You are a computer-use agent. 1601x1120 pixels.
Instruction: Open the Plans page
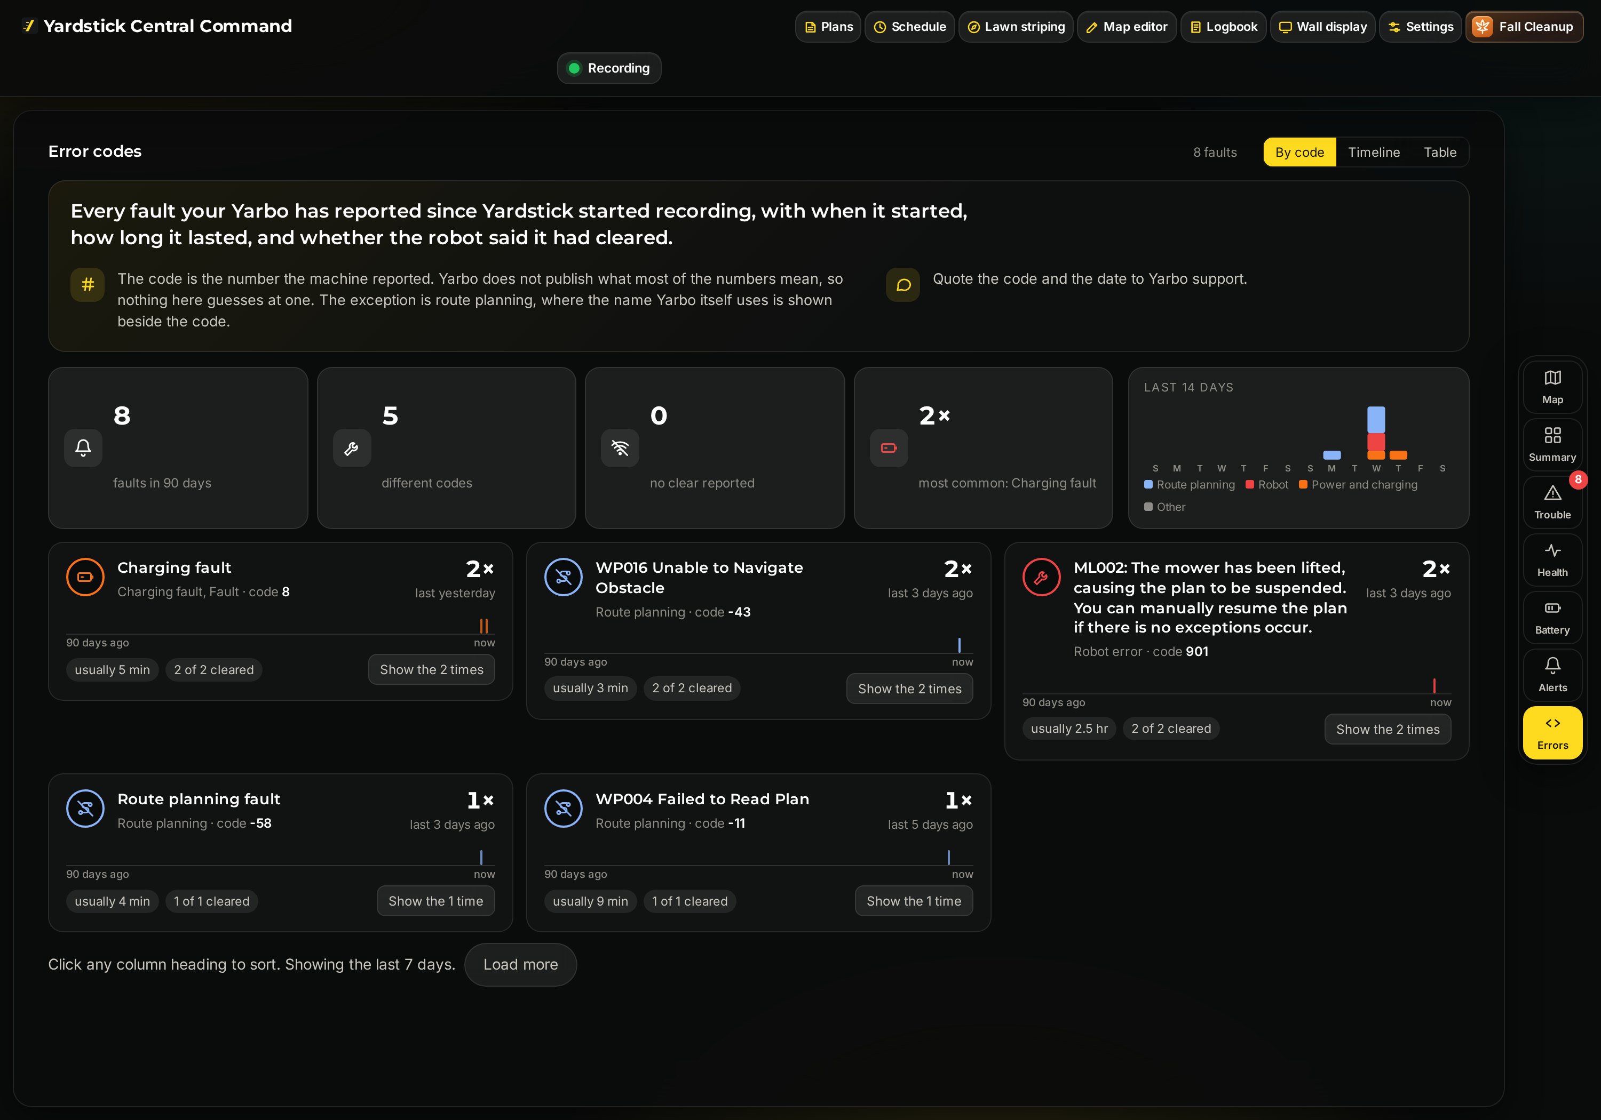click(828, 27)
